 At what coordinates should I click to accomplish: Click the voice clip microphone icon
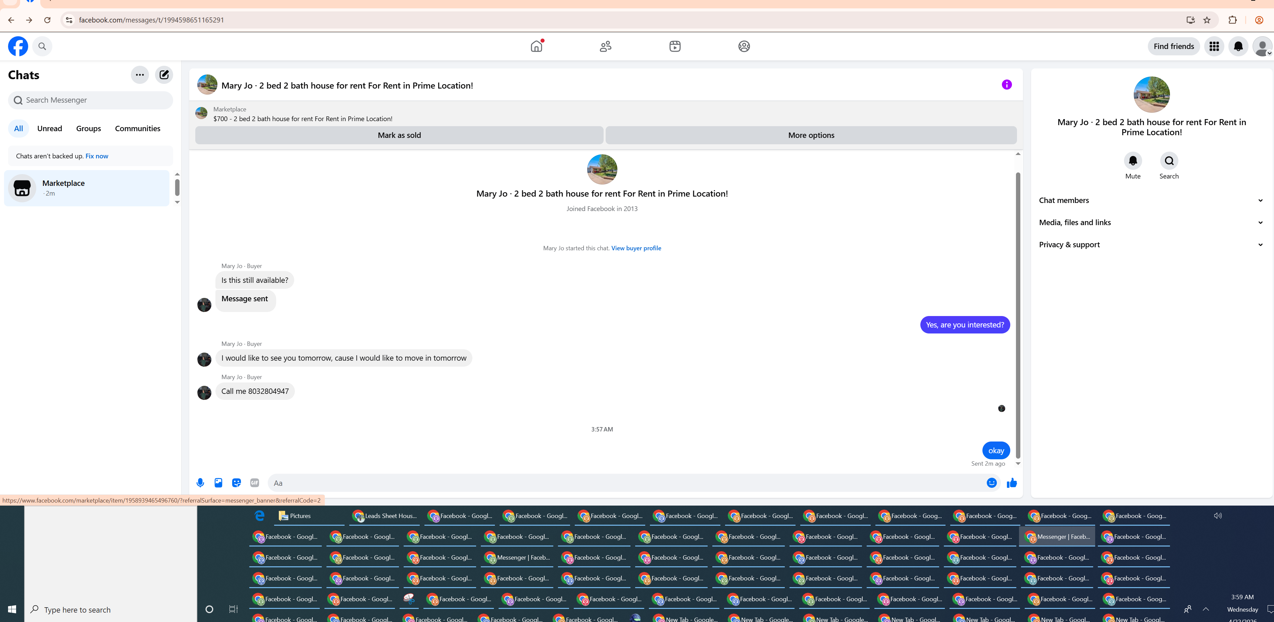[x=200, y=482]
